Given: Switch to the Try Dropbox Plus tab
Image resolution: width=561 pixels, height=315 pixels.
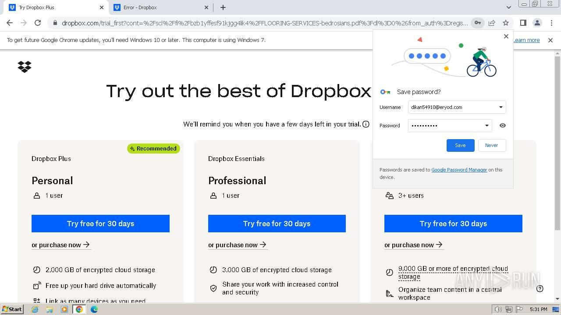Looking at the screenshot, I should tap(56, 7).
